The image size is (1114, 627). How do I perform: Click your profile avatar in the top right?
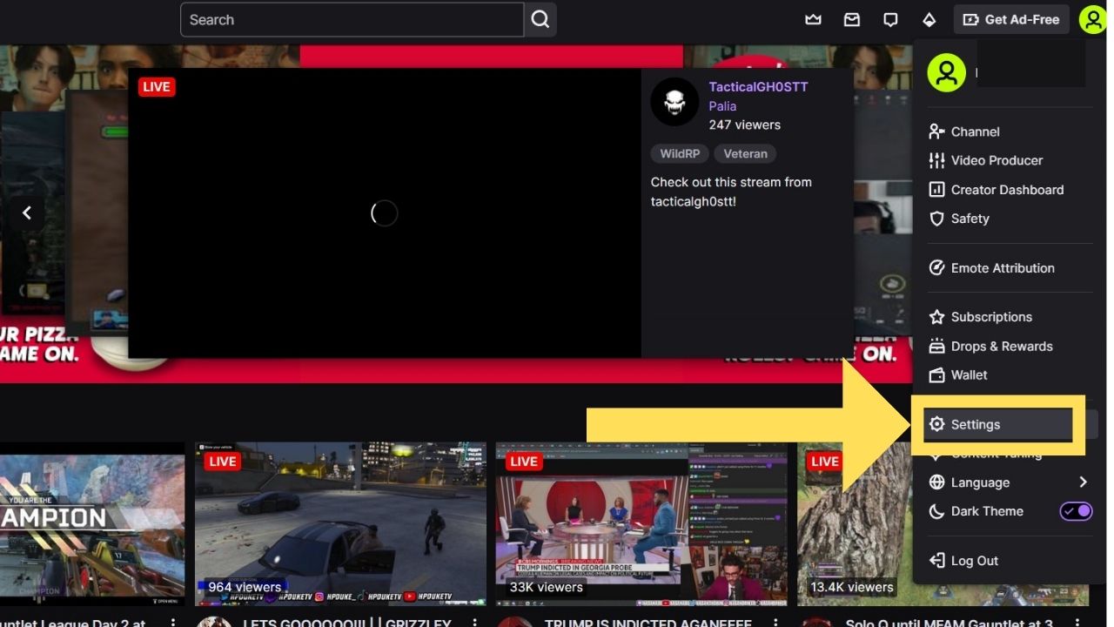[x=1092, y=19]
